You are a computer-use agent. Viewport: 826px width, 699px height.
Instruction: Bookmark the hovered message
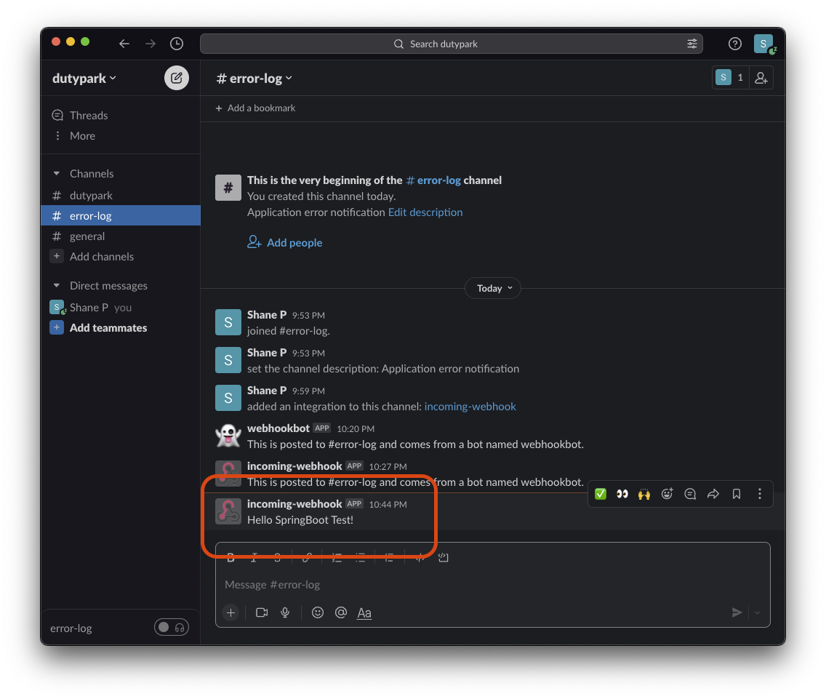737,494
